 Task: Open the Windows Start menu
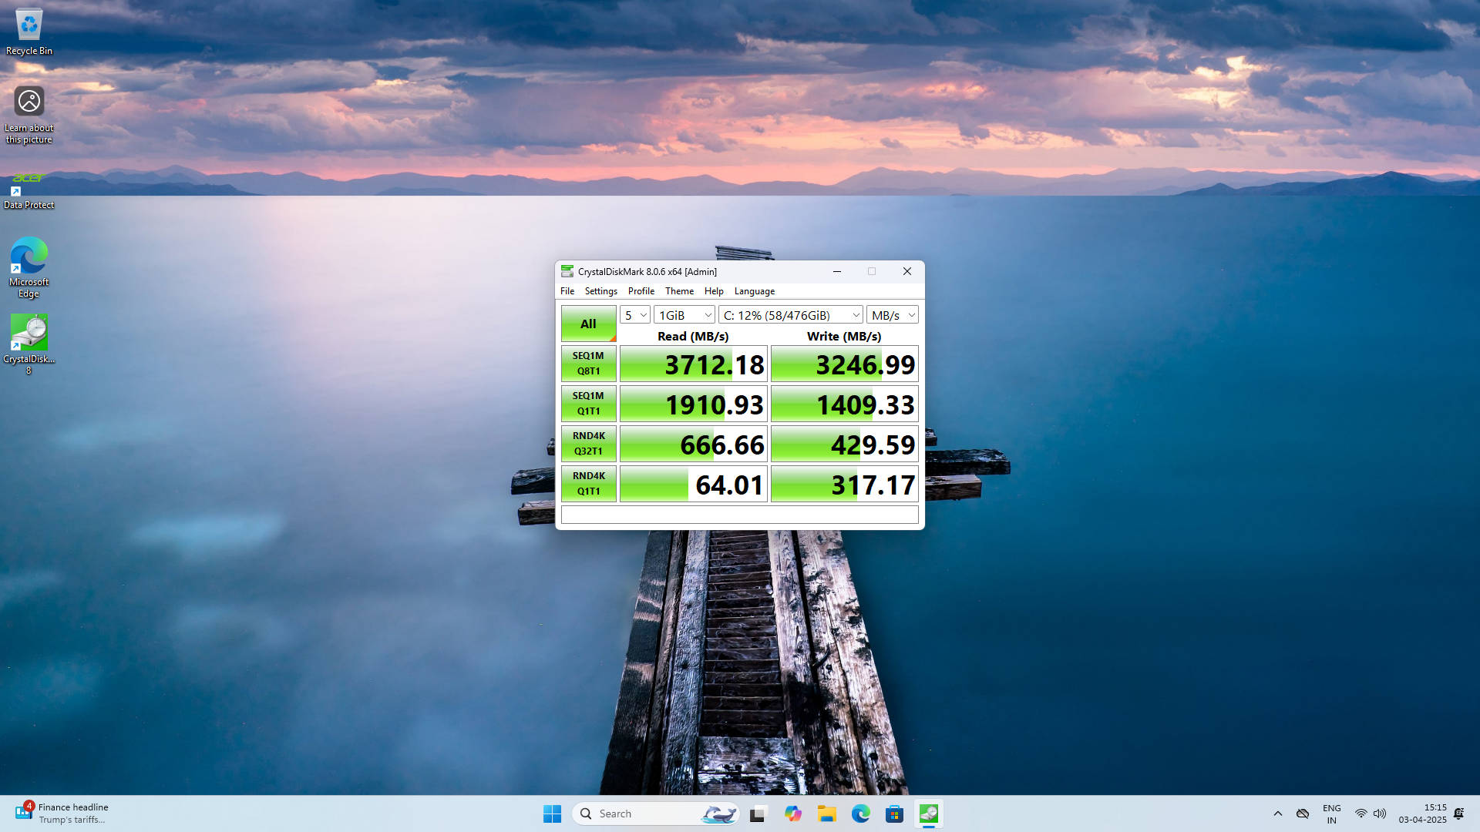552,814
